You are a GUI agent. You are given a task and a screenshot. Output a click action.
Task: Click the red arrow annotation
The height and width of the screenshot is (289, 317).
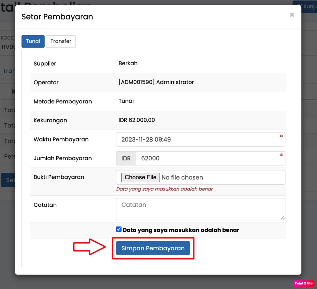point(89,247)
